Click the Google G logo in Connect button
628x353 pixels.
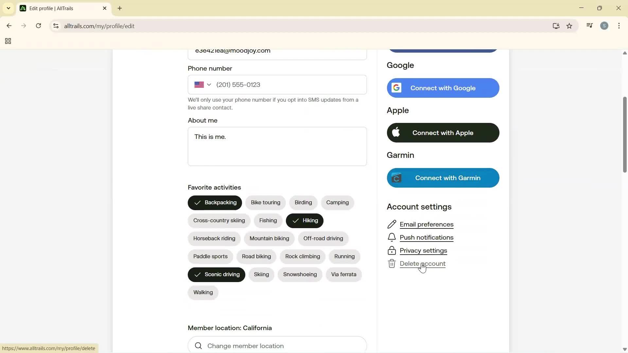click(x=396, y=88)
